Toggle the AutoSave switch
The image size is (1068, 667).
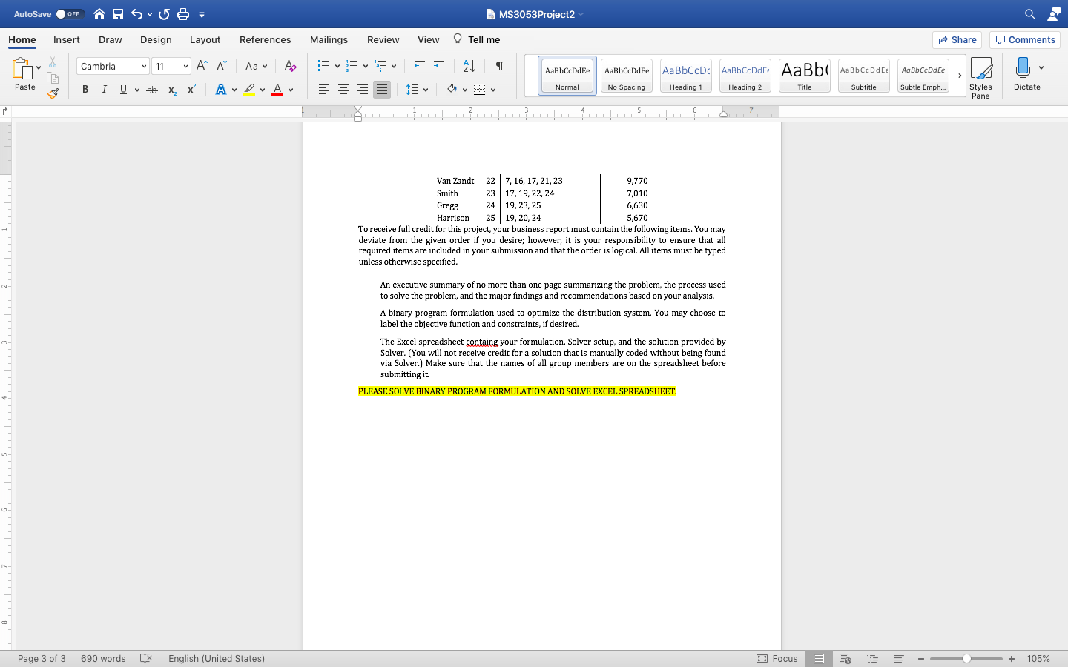pyautogui.click(x=70, y=14)
